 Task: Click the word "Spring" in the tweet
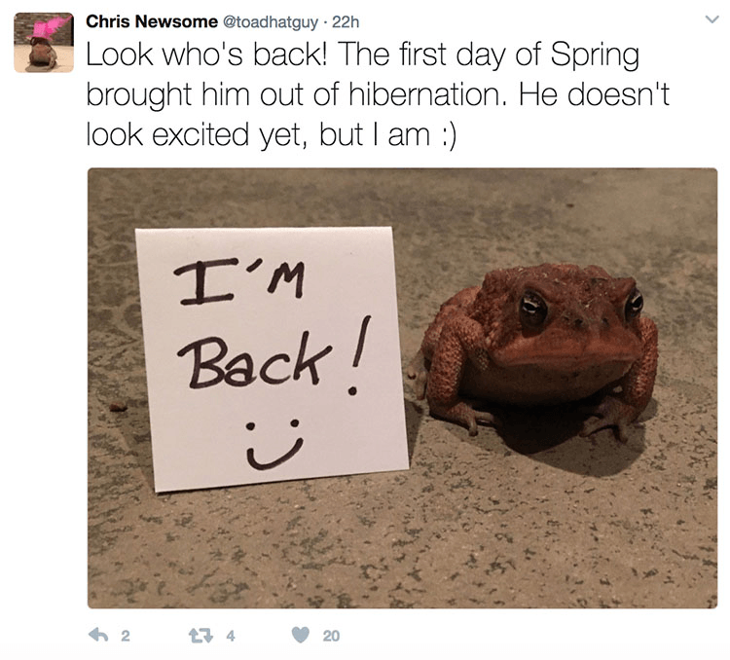click(x=592, y=56)
